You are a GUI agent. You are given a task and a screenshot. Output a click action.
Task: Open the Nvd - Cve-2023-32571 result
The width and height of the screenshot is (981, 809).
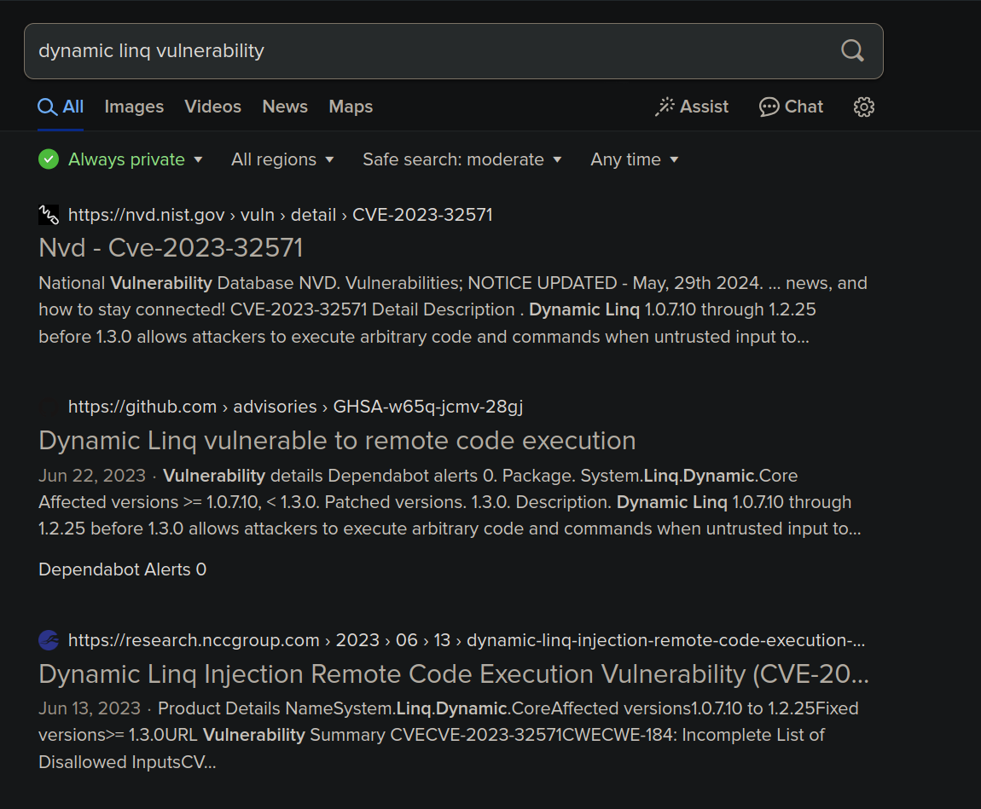171,247
